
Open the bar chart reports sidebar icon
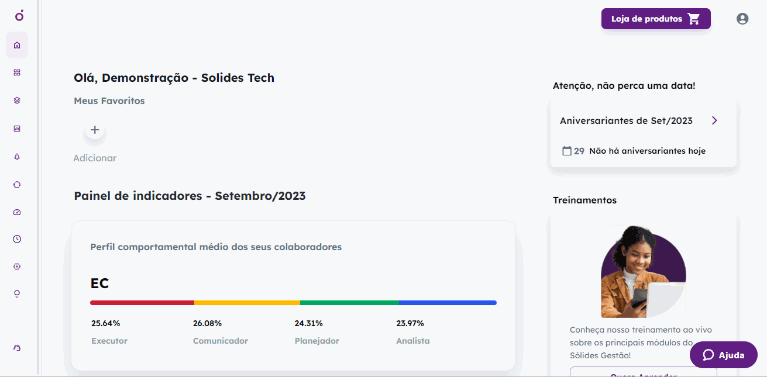[x=17, y=129]
